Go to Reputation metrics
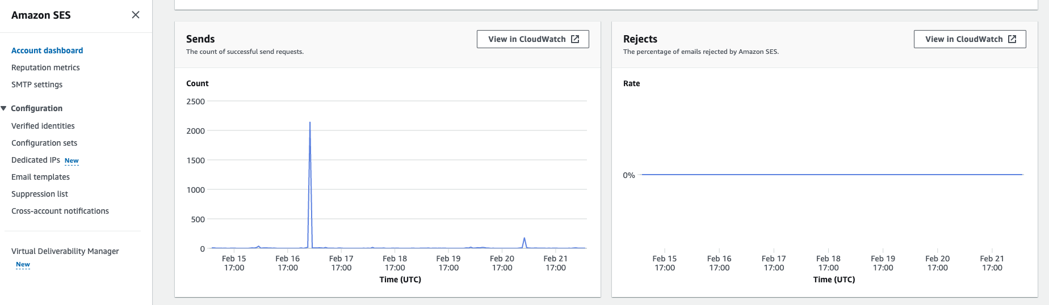Viewport: 1049px width, 305px height. pyautogui.click(x=45, y=67)
